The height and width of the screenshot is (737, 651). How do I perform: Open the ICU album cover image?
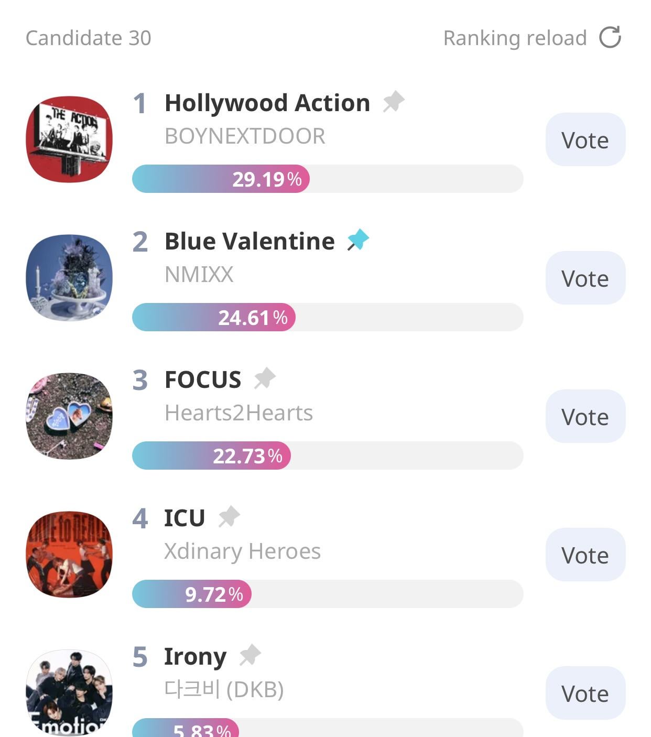tap(69, 555)
